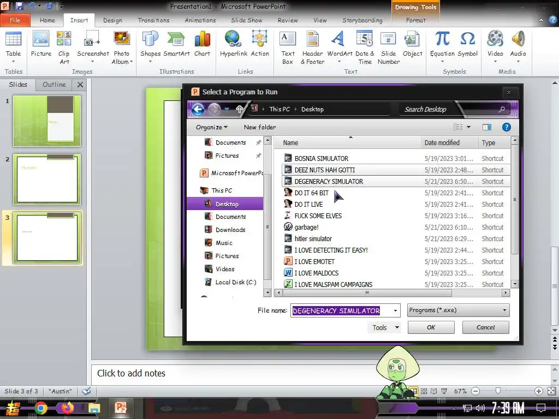Go up one folder level in dialog
This screenshot has height=419, width=559.
point(240,109)
